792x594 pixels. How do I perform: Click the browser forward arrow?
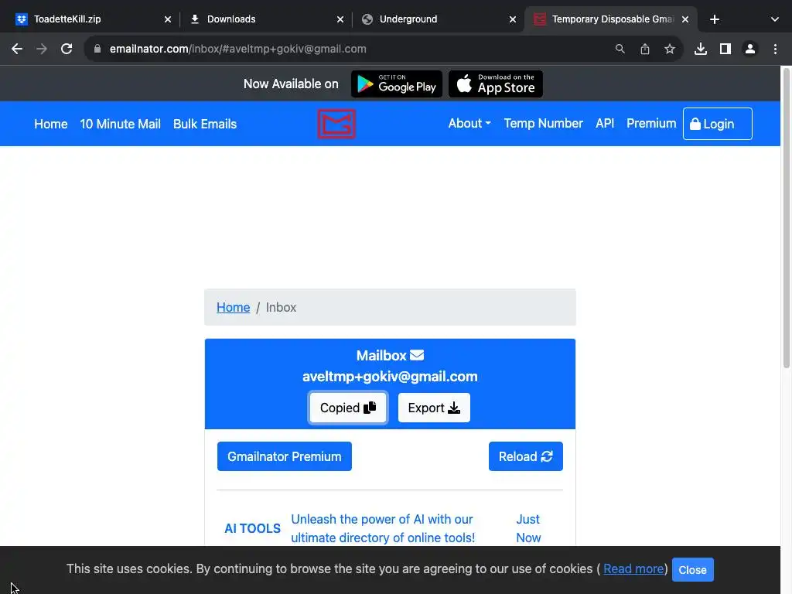[x=42, y=49]
